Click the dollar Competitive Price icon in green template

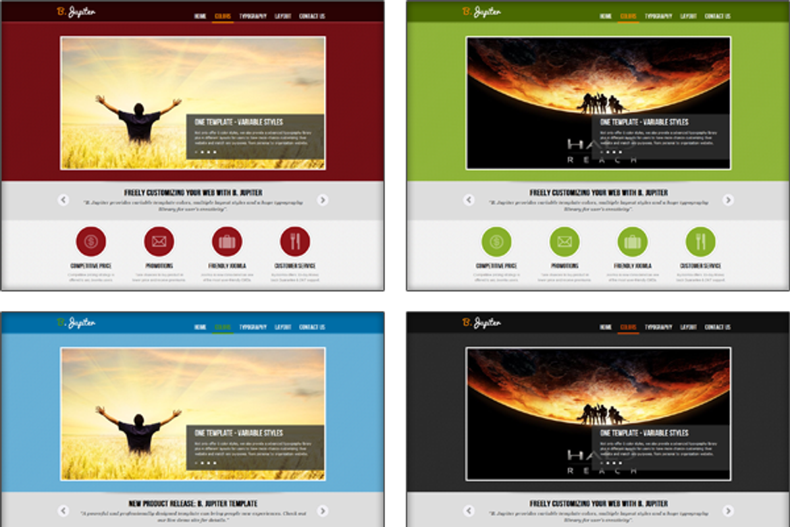[496, 242]
